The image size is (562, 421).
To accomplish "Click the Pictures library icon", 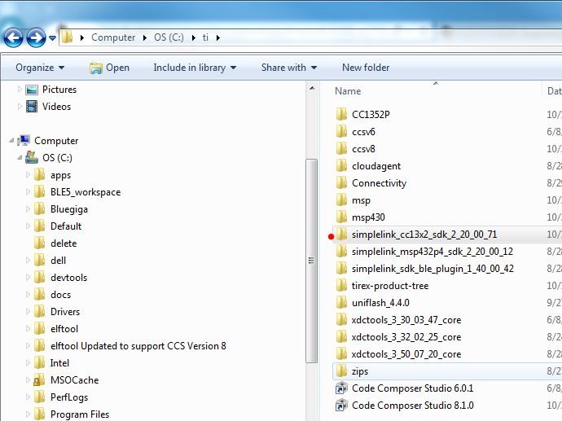I will (32, 90).
